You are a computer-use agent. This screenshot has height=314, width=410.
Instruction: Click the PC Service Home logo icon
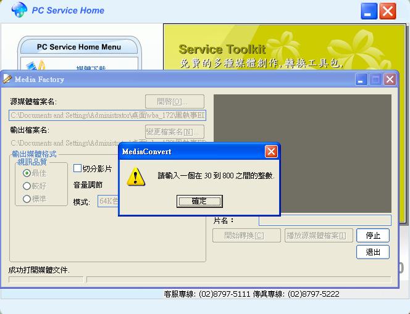(19, 10)
